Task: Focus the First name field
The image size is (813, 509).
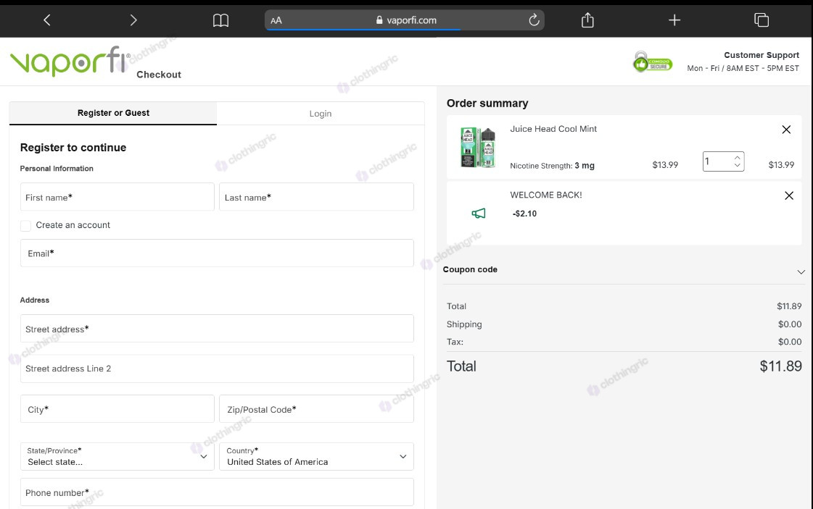Action: 117,197
